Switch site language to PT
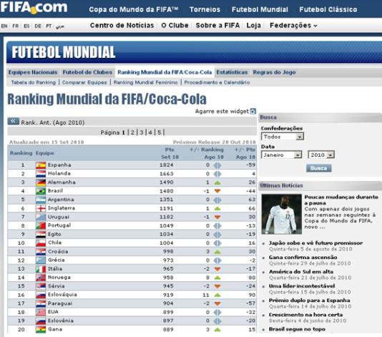 tap(49, 26)
